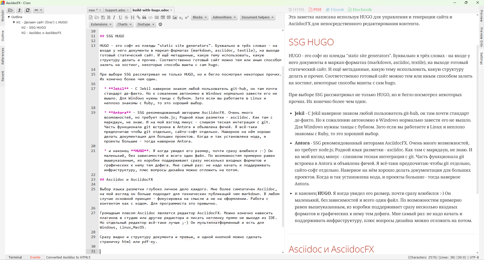Image resolution: width=484 pixels, height=260 pixels.
Task: Switch to the Support.adoc tab
Action: pyautogui.click(x=115, y=10)
